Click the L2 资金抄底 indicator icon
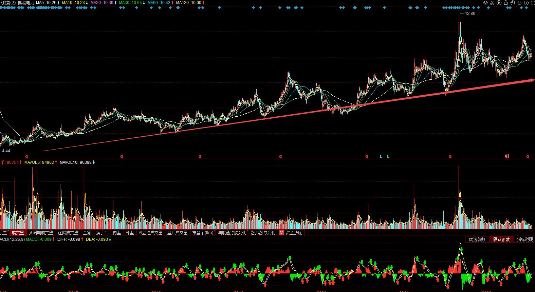 (x=281, y=233)
